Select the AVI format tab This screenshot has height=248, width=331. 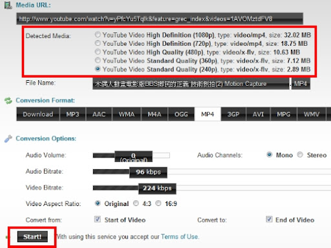point(258,114)
